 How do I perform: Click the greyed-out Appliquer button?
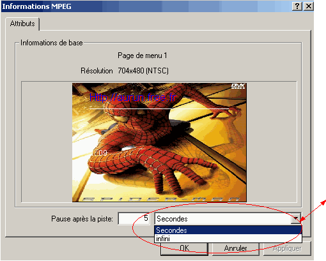click(x=287, y=248)
